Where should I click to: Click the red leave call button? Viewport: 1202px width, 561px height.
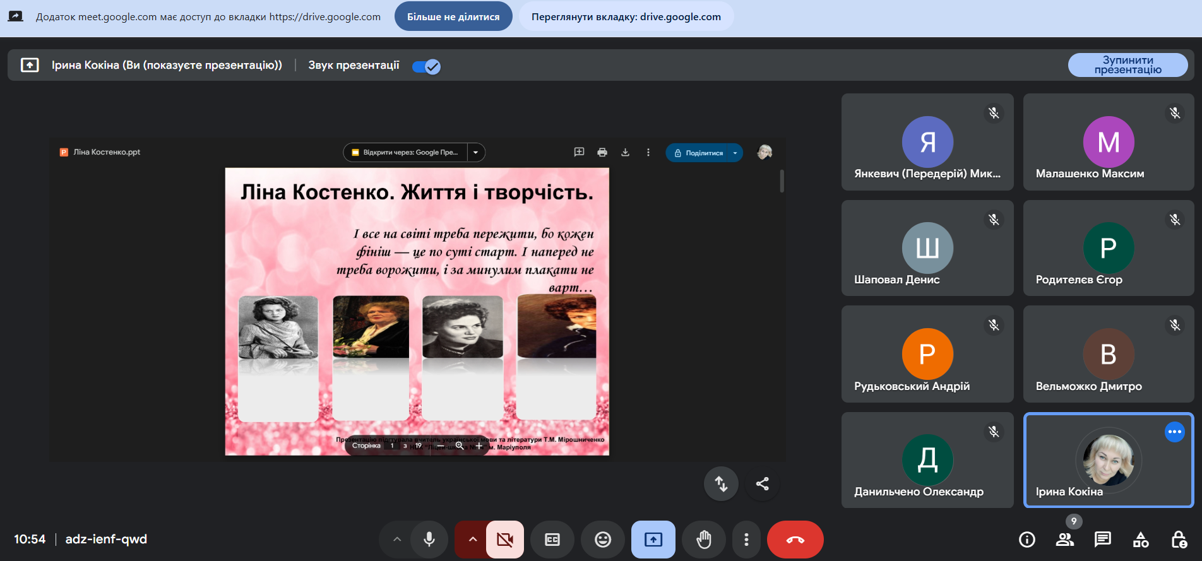coord(795,540)
